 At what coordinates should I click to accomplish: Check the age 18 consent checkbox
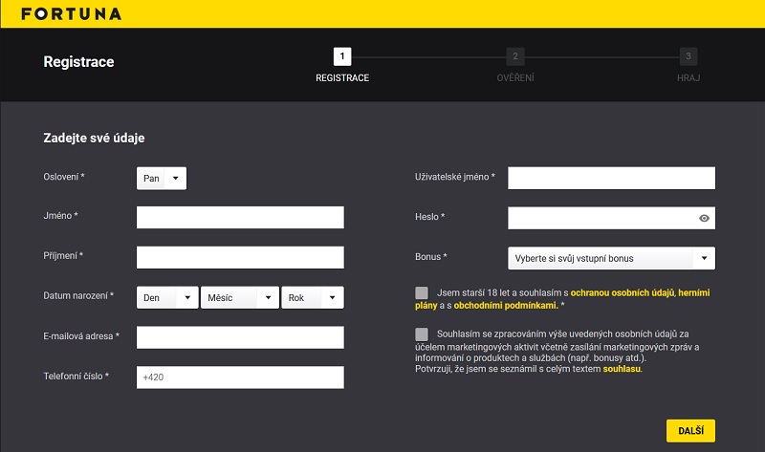[422, 292]
